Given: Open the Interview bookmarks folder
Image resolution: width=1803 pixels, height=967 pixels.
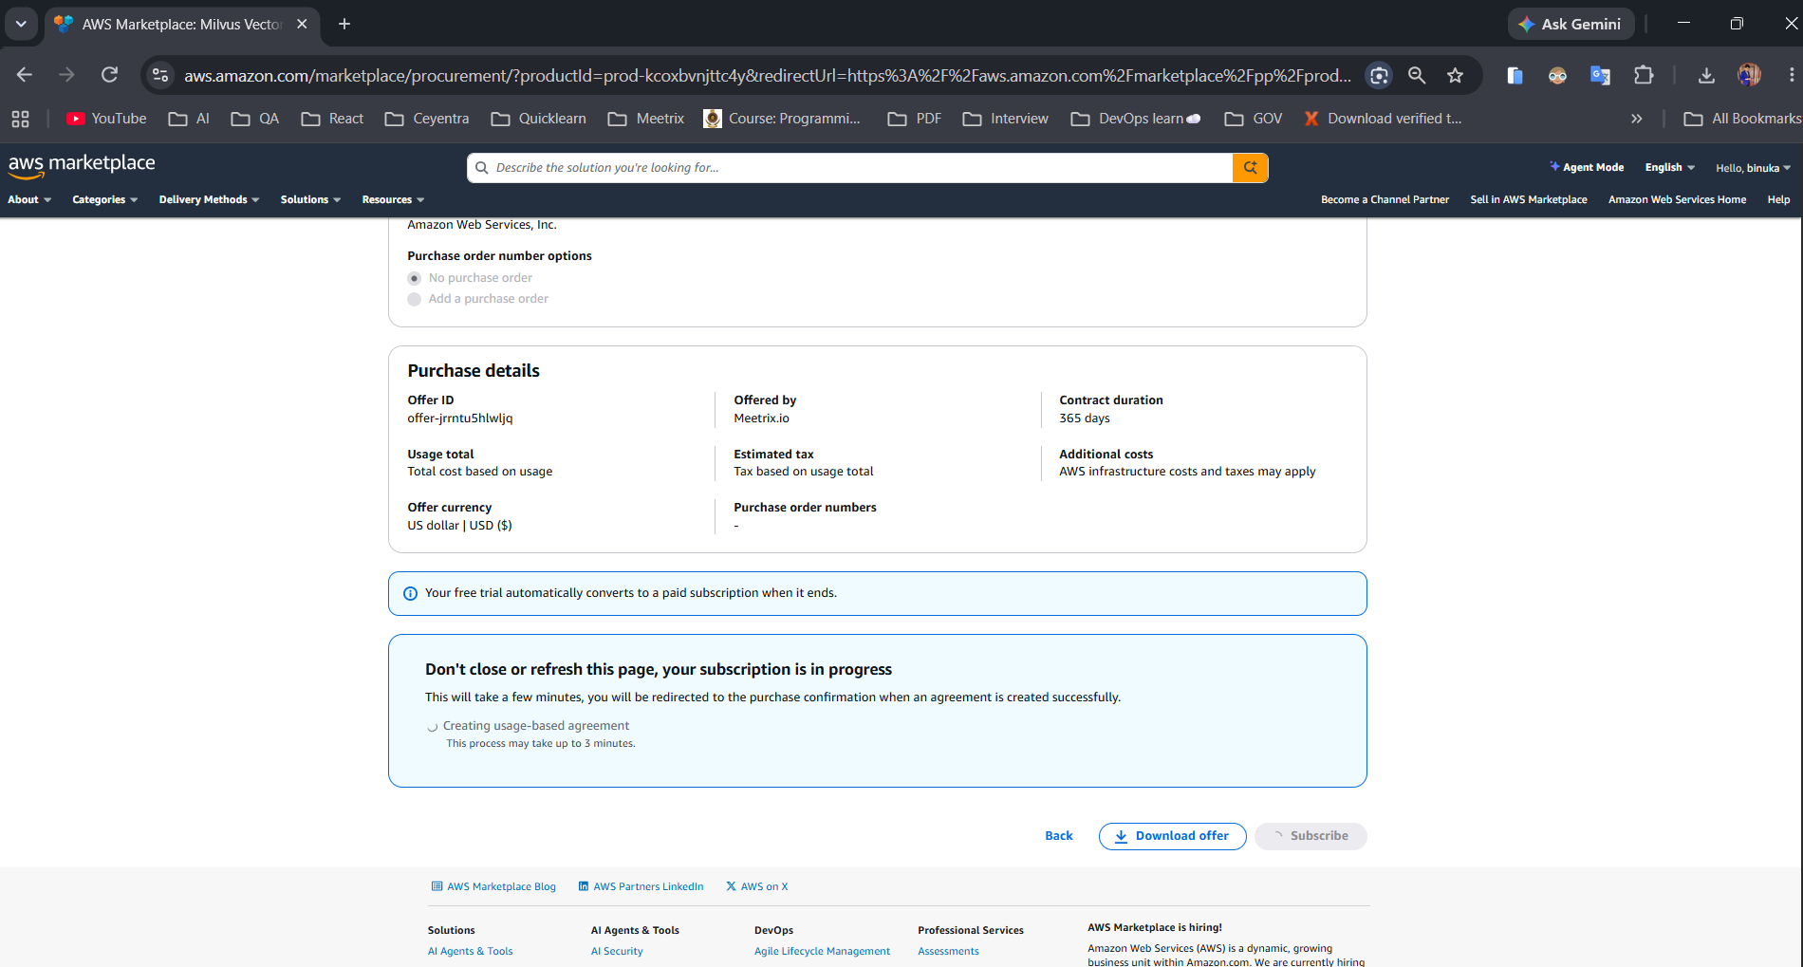Looking at the screenshot, I should 1005,119.
